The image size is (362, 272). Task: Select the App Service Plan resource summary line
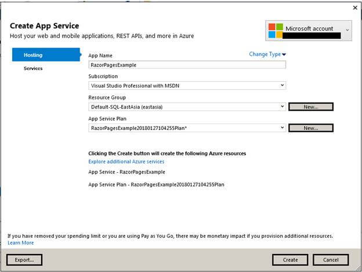(x=156, y=184)
